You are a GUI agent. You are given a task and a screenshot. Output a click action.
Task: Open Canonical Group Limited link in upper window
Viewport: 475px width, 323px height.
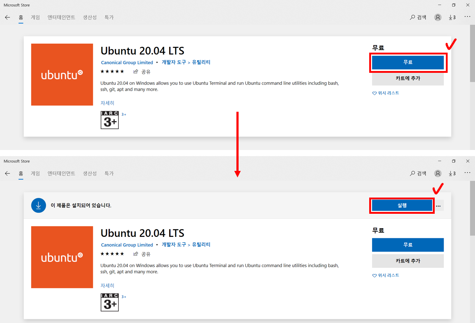pyautogui.click(x=127, y=62)
